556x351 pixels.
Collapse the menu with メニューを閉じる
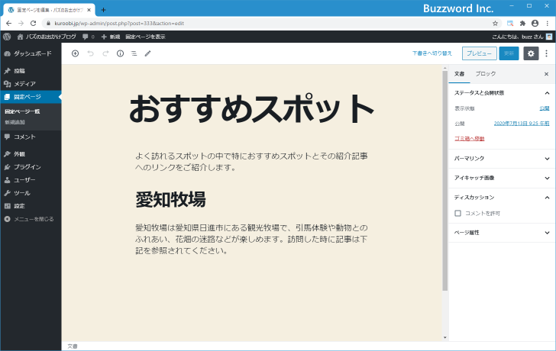click(x=31, y=219)
